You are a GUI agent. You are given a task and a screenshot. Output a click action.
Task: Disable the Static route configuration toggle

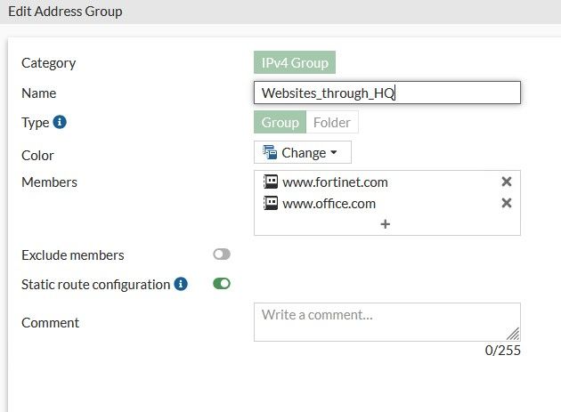(x=222, y=284)
